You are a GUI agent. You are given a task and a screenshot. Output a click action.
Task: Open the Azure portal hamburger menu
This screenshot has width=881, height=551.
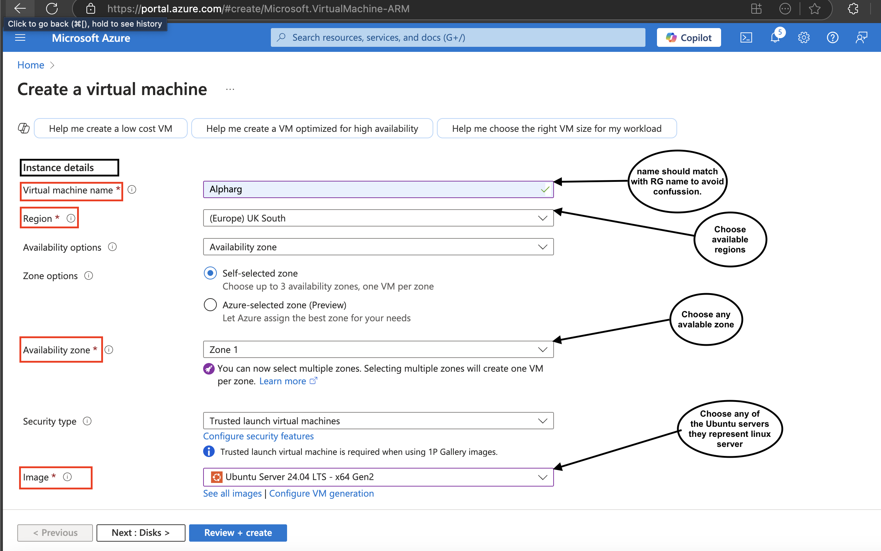(21, 37)
